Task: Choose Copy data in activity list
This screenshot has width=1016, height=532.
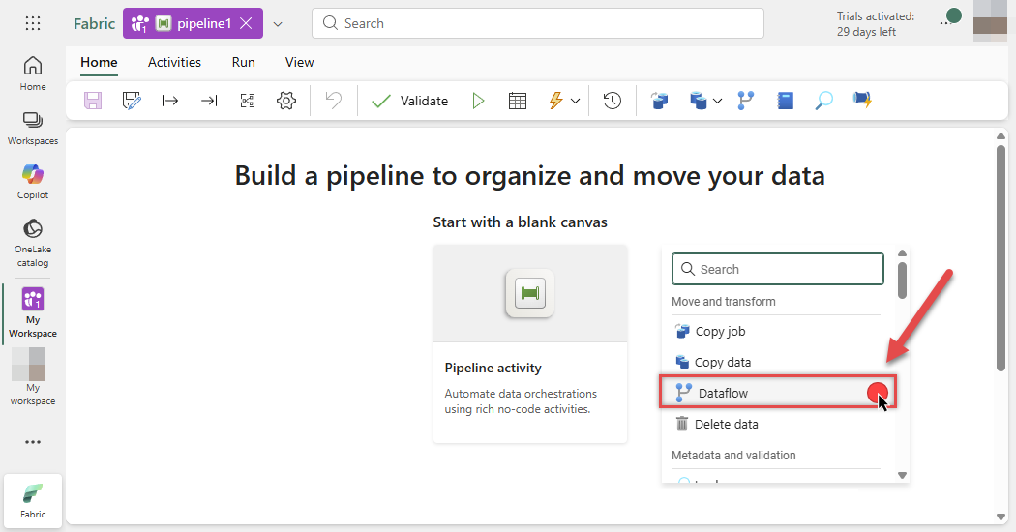Action: click(x=776, y=362)
